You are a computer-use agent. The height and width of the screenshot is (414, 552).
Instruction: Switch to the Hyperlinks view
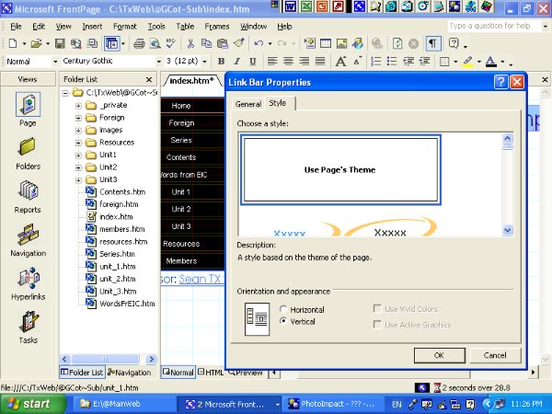tap(27, 279)
